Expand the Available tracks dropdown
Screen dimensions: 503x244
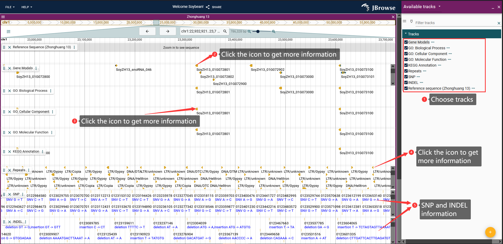(440, 7)
